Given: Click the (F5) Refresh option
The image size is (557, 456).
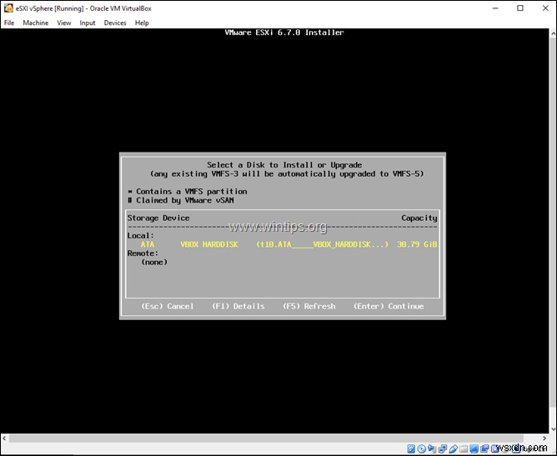Looking at the screenshot, I should click(x=309, y=306).
